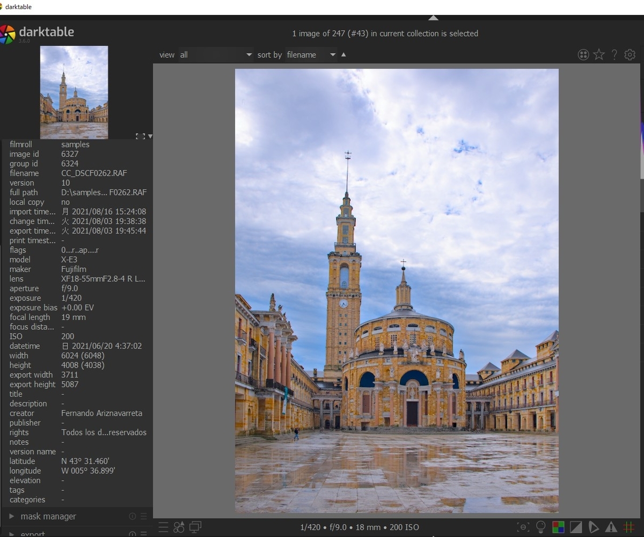This screenshot has height=537, width=644.
Task: Click the navigation thumbnail preview
Action: coord(74,92)
